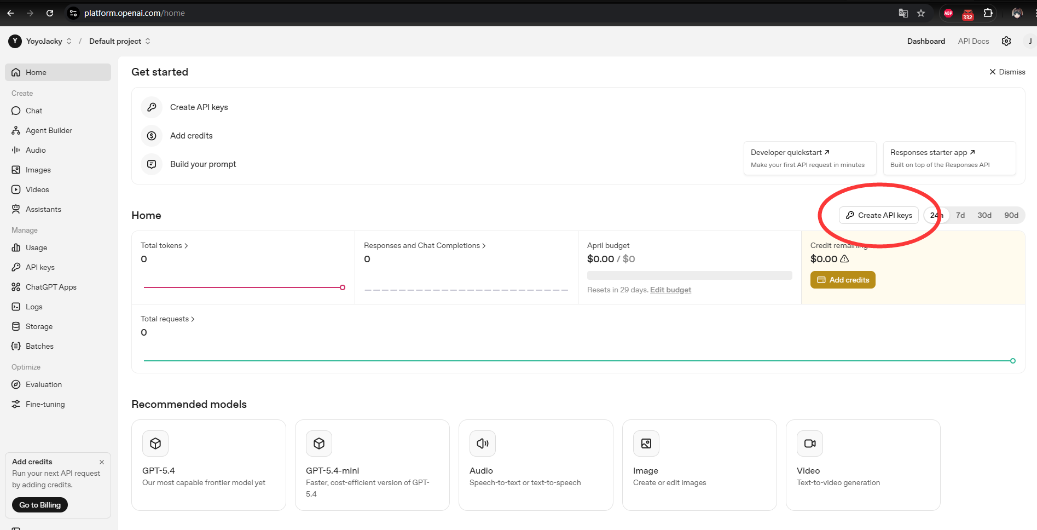
Task: Click the browser forward arrow
Action: pos(30,13)
